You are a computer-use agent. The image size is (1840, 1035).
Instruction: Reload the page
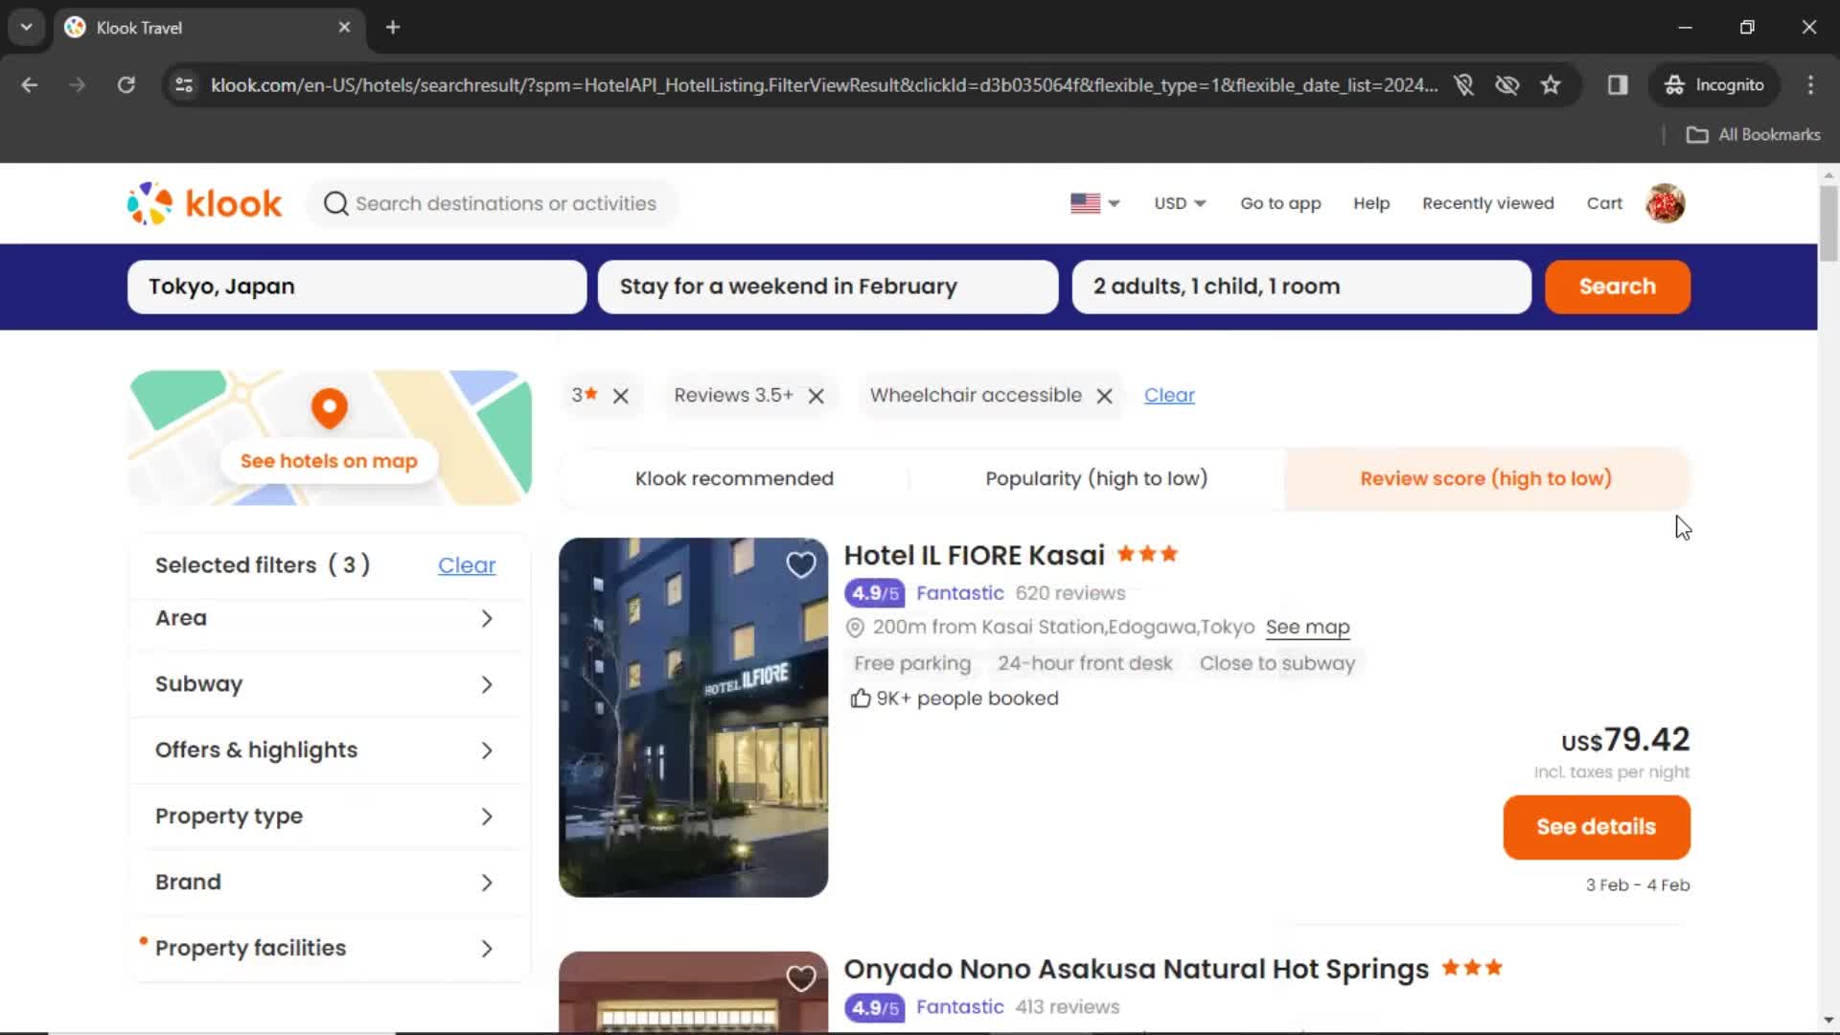pyautogui.click(x=126, y=85)
